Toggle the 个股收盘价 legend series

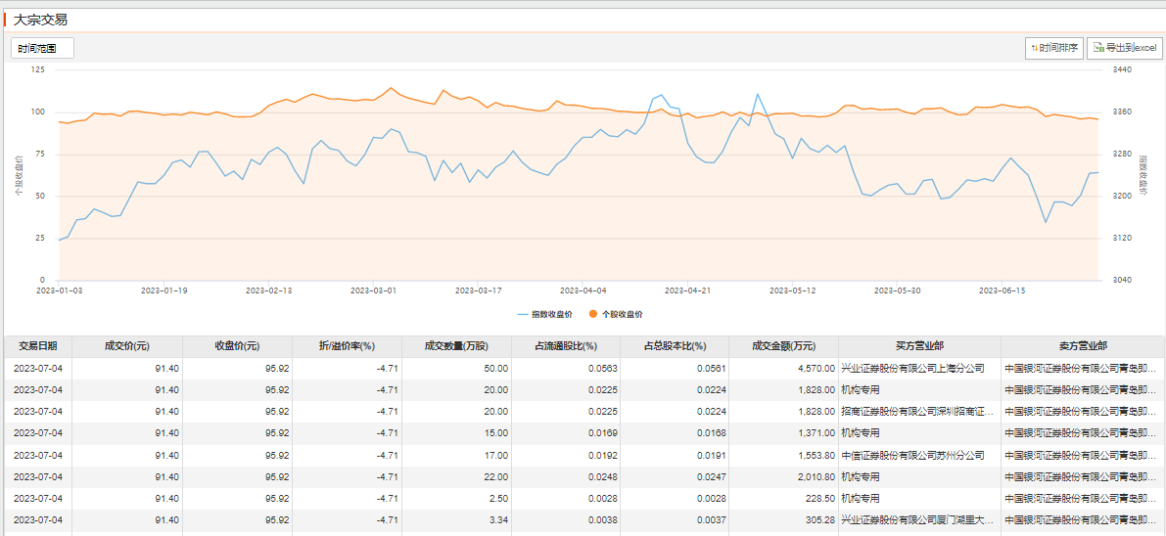(x=615, y=315)
